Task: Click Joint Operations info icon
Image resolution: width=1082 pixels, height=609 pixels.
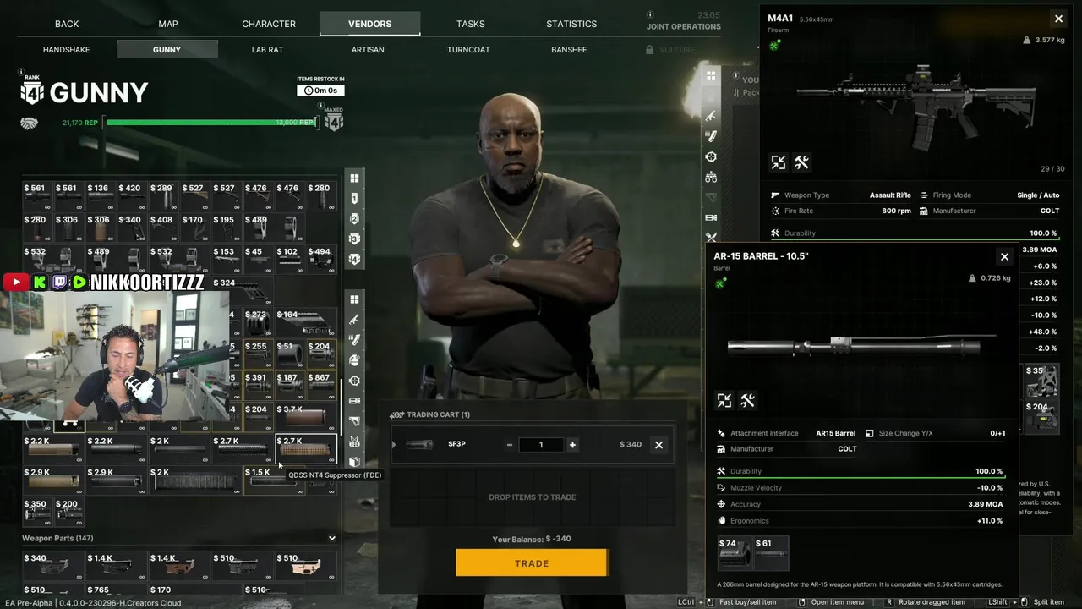Action: (x=650, y=15)
